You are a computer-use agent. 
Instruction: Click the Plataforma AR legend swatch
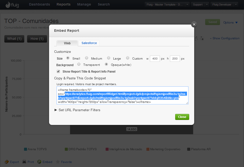tap(189, 149)
